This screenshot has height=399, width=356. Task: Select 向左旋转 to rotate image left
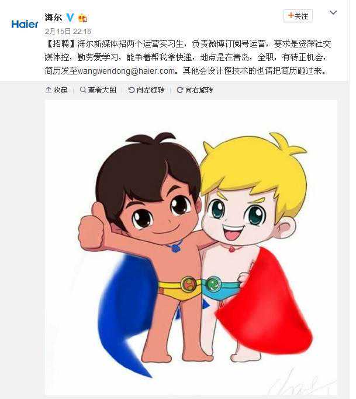tap(146, 90)
